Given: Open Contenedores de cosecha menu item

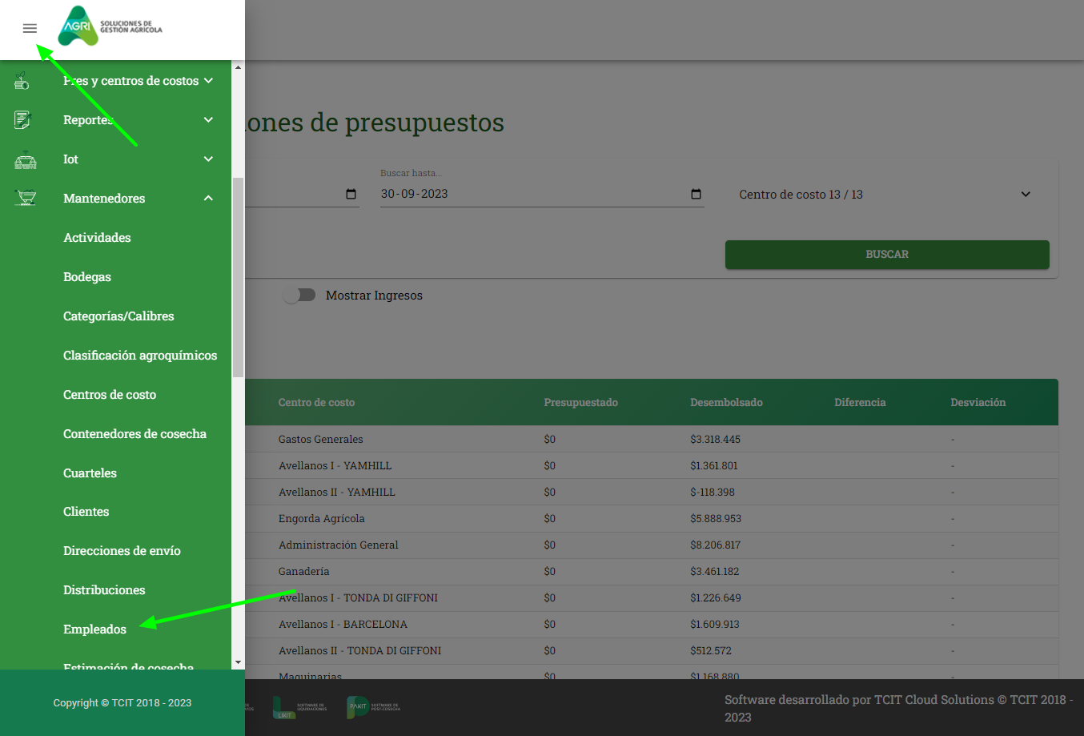Looking at the screenshot, I should tap(134, 434).
